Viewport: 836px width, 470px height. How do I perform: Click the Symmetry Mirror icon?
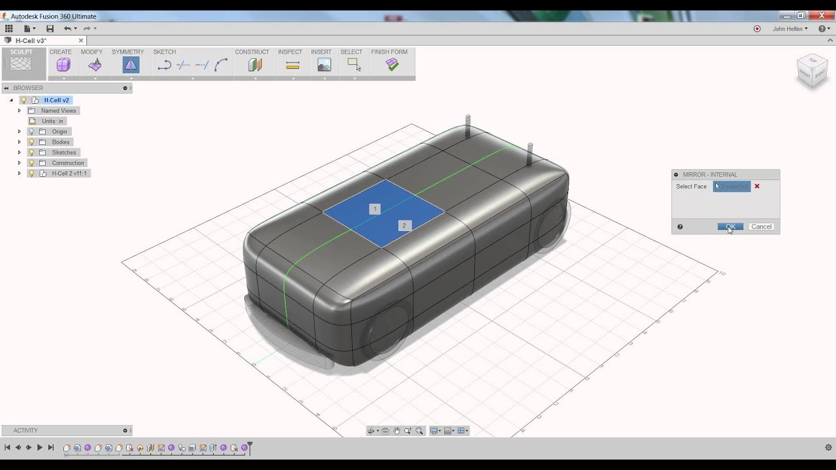click(131, 65)
